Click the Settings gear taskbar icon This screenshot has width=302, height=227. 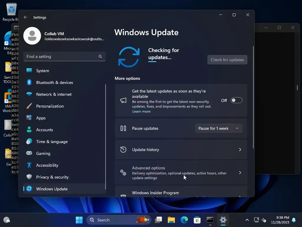[223, 220]
